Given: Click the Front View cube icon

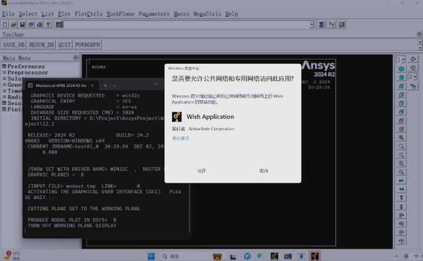Looking at the screenshot, I should tap(401, 86).
